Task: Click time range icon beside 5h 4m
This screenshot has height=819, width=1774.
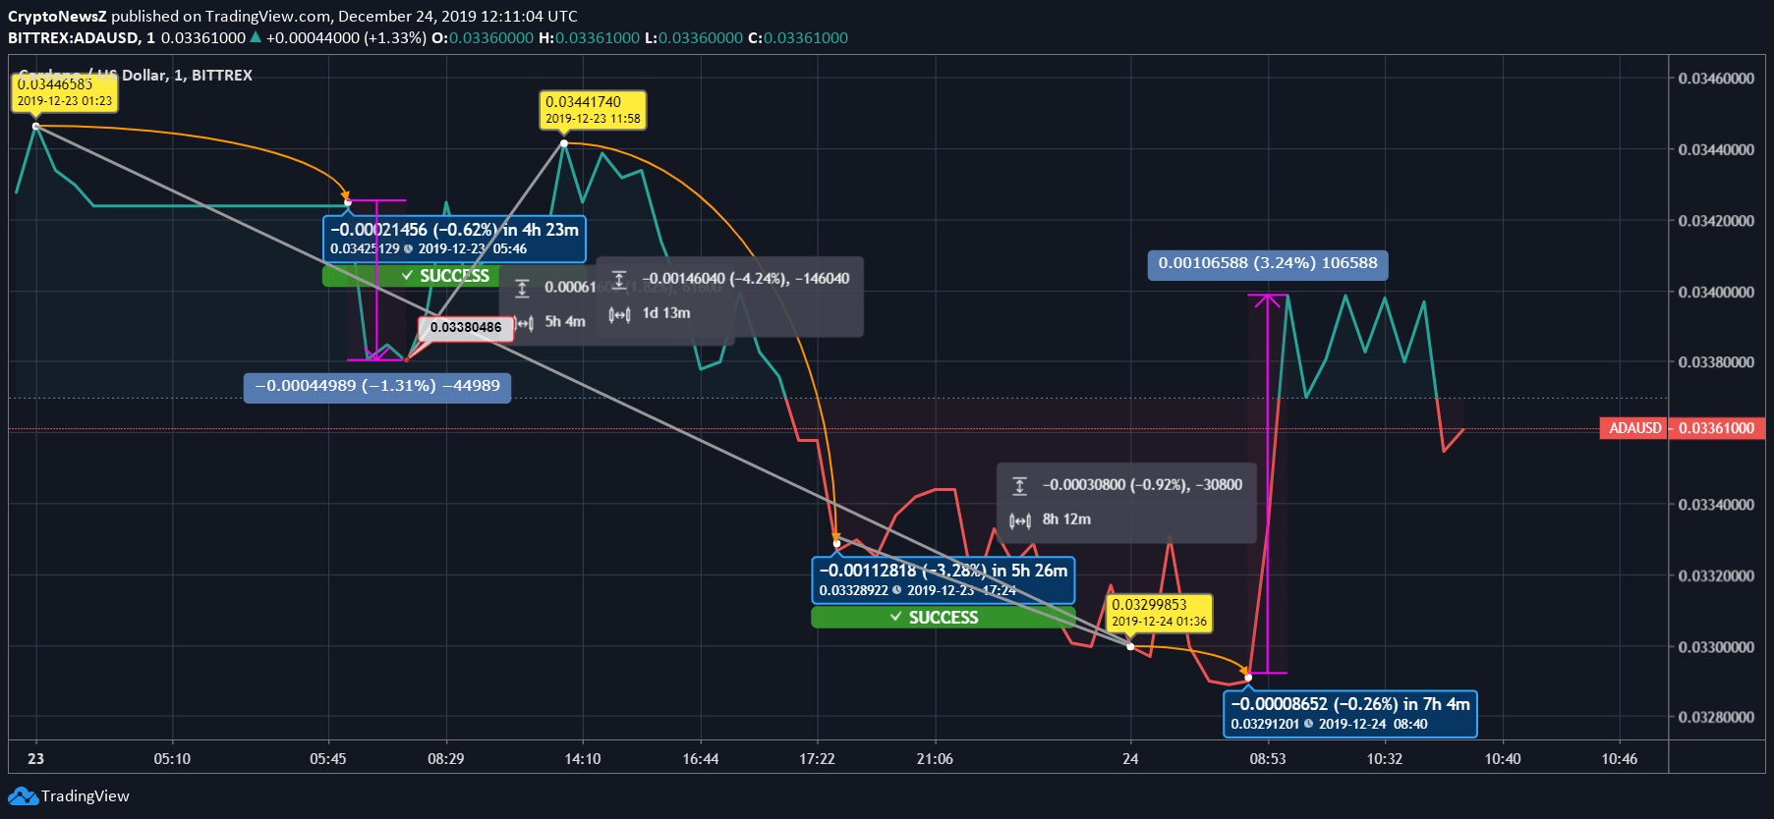Action: [526, 323]
